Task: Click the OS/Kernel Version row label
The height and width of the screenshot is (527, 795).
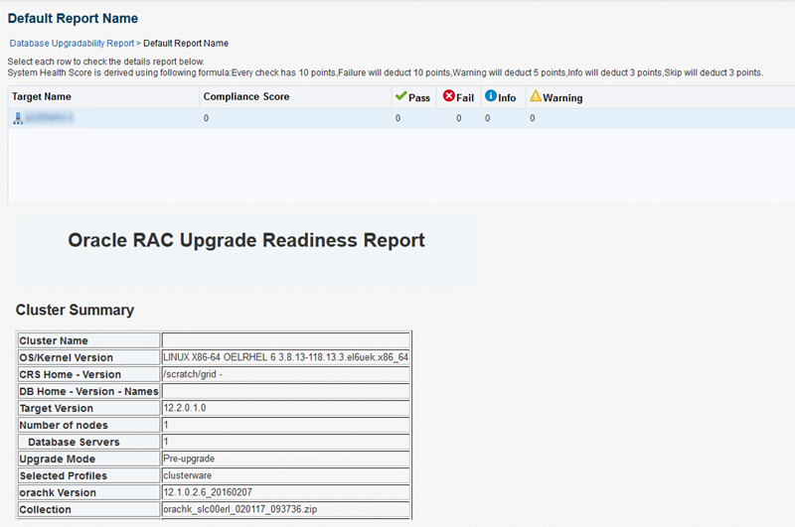Action: pyautogui.click(x=89, y=357)
